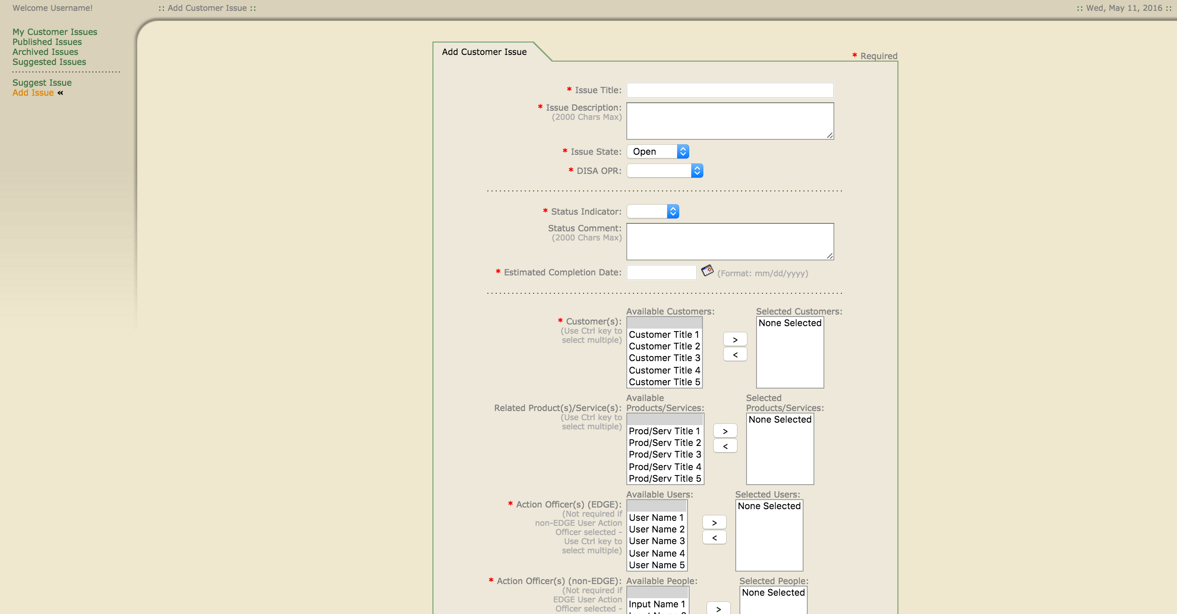Screen dimensions: 1177x614
Task: Add user with > button under Available Users
Action: pos(714,522)
